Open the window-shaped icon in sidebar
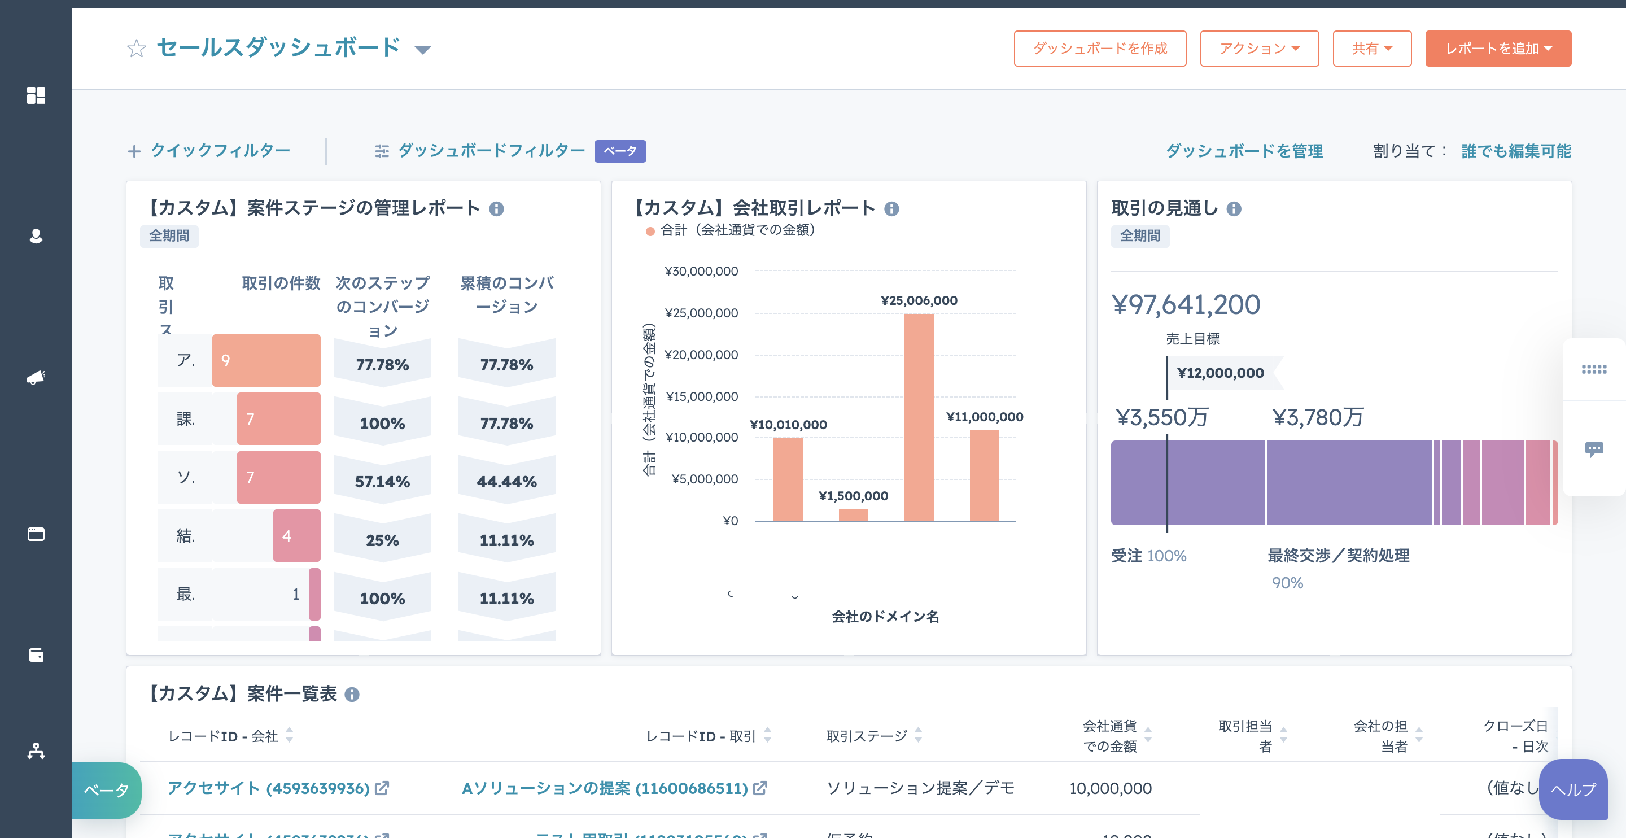The image size is (1626, 838). (x=36, y=534)
